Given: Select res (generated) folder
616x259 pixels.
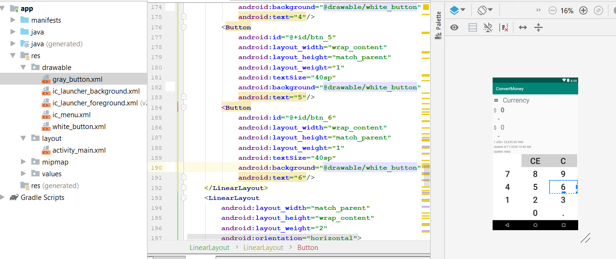Looking at the screenshot, I should [x=55, y=186].
